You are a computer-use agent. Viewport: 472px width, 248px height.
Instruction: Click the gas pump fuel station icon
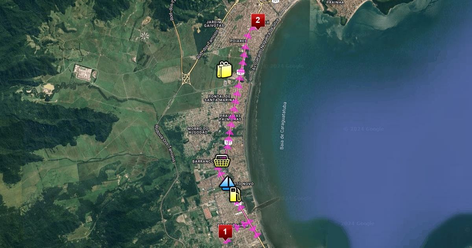[235, 195]
